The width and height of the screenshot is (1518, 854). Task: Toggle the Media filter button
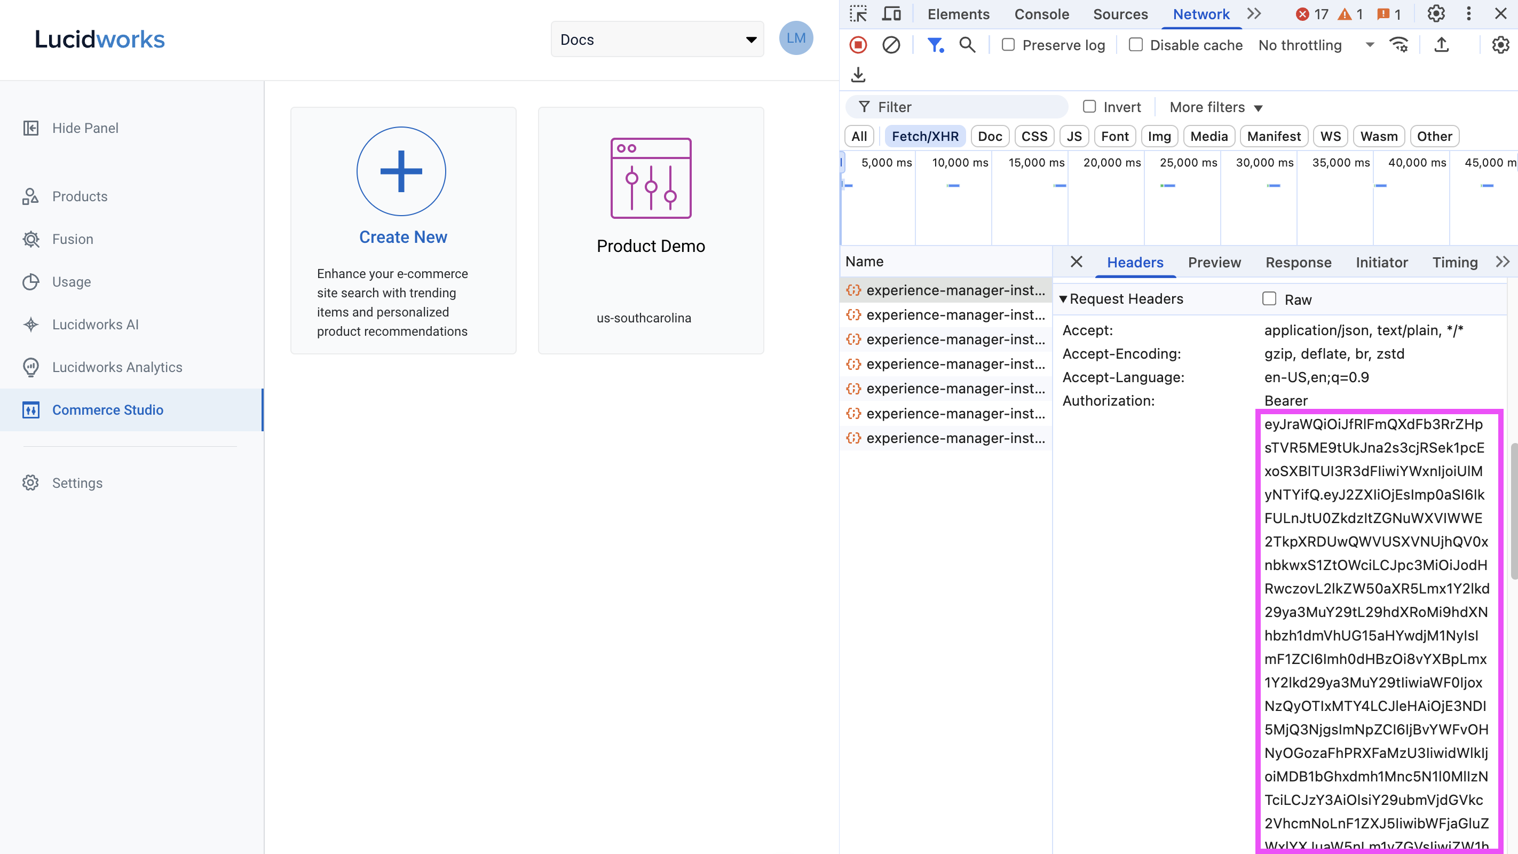pos(1208,136)
